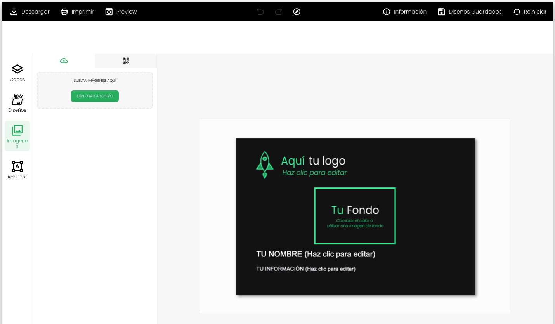Click the compass icon in top bar
555x324 pixels.
pyautogui.click(x=297, y=12)
